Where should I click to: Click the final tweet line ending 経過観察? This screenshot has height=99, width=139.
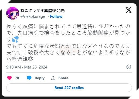pos(20,59)
